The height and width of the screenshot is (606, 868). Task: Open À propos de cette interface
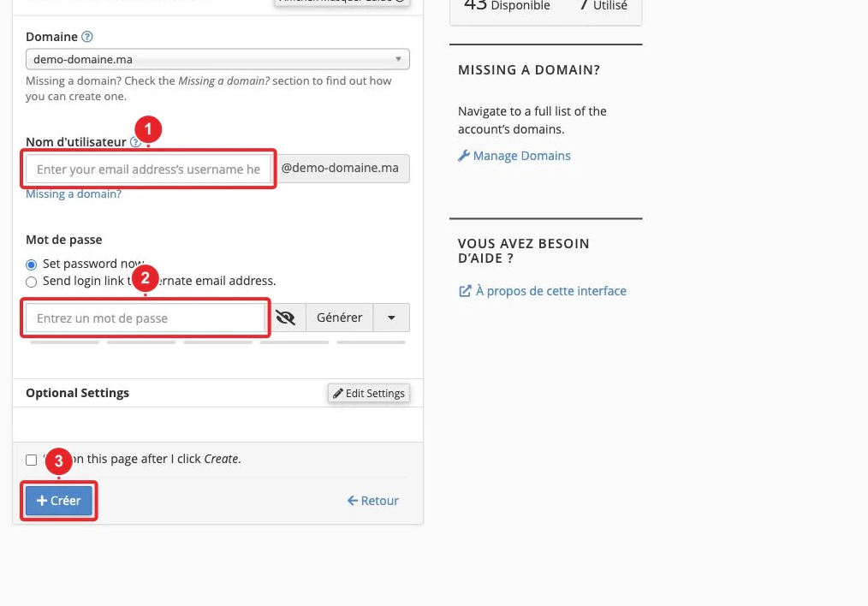(x=550, y=291)
